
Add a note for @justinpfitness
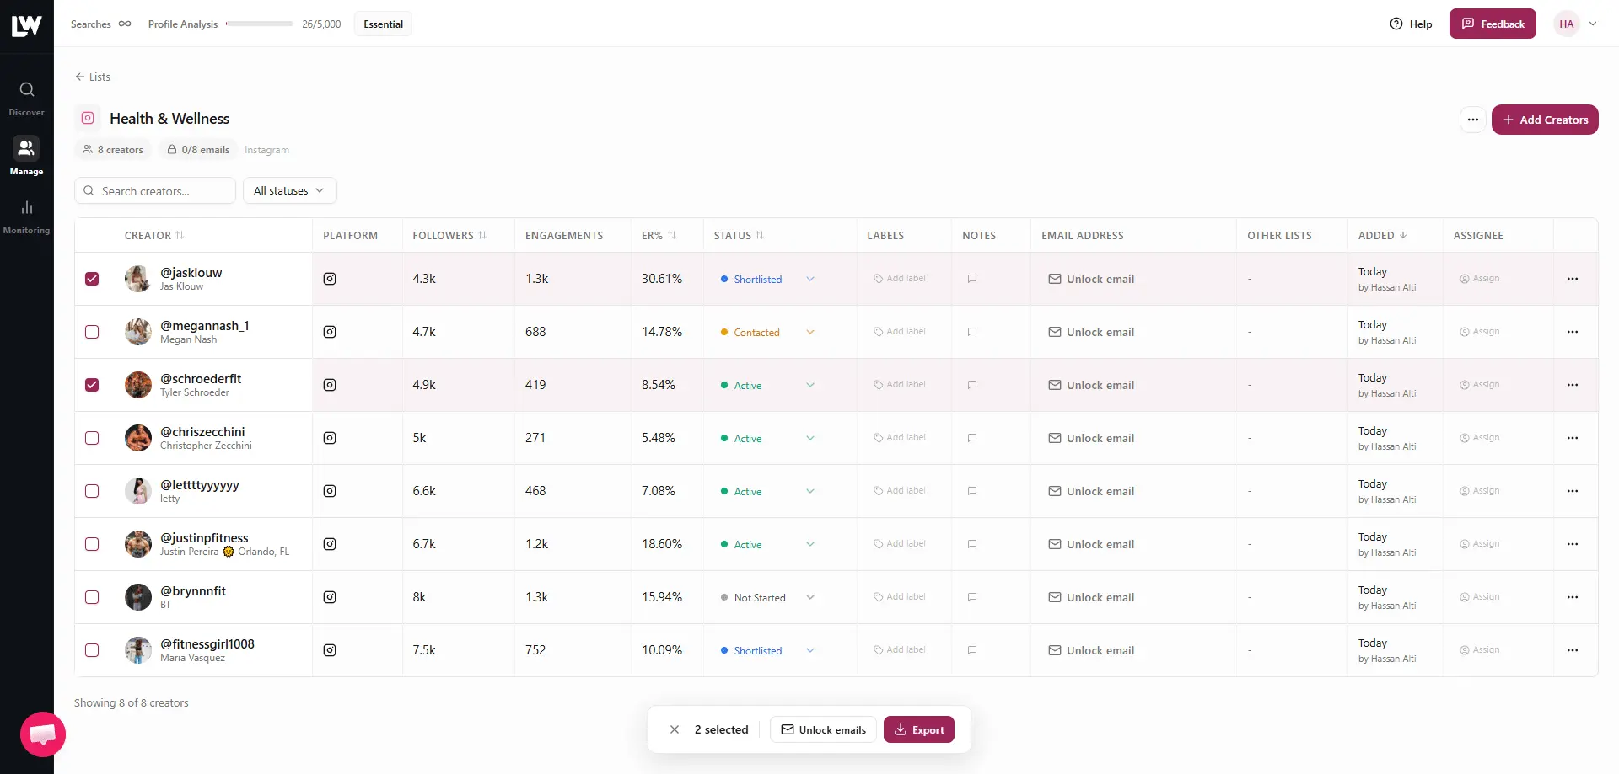(x=972, y=544)
